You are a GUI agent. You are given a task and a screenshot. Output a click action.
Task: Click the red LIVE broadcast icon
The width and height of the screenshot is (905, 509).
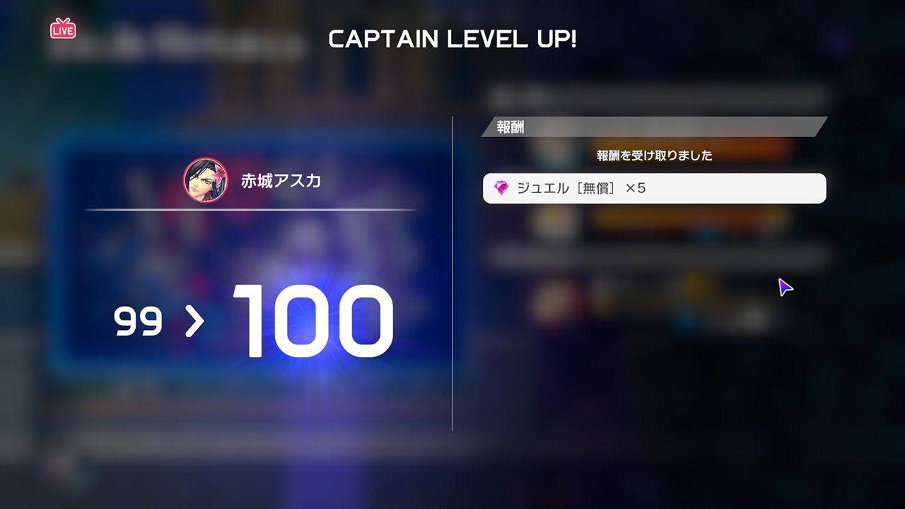[63, 28]
